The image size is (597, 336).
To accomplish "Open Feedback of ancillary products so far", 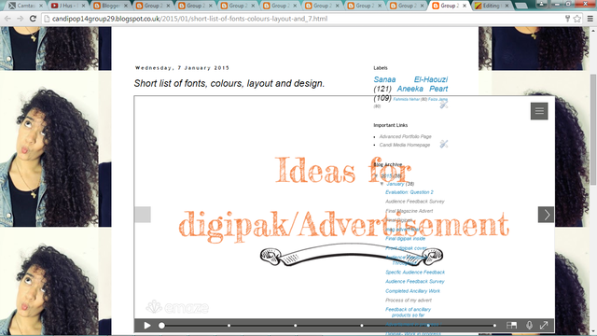I will (409, 312).
